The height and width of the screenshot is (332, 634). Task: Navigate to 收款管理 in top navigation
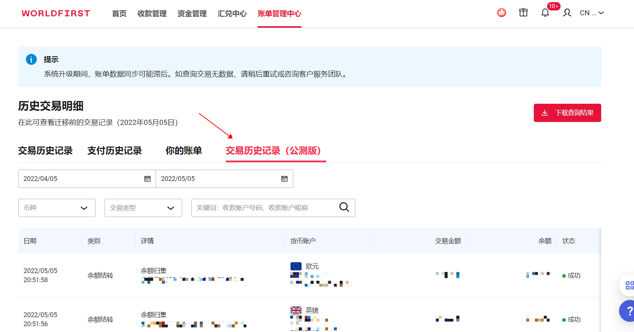coord(152,14)
